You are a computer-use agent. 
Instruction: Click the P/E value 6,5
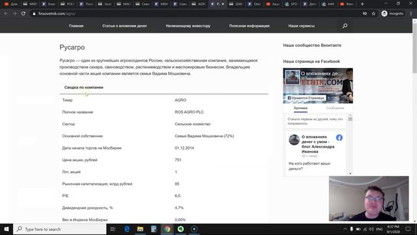pyautogui.click(x=177, y=196)
